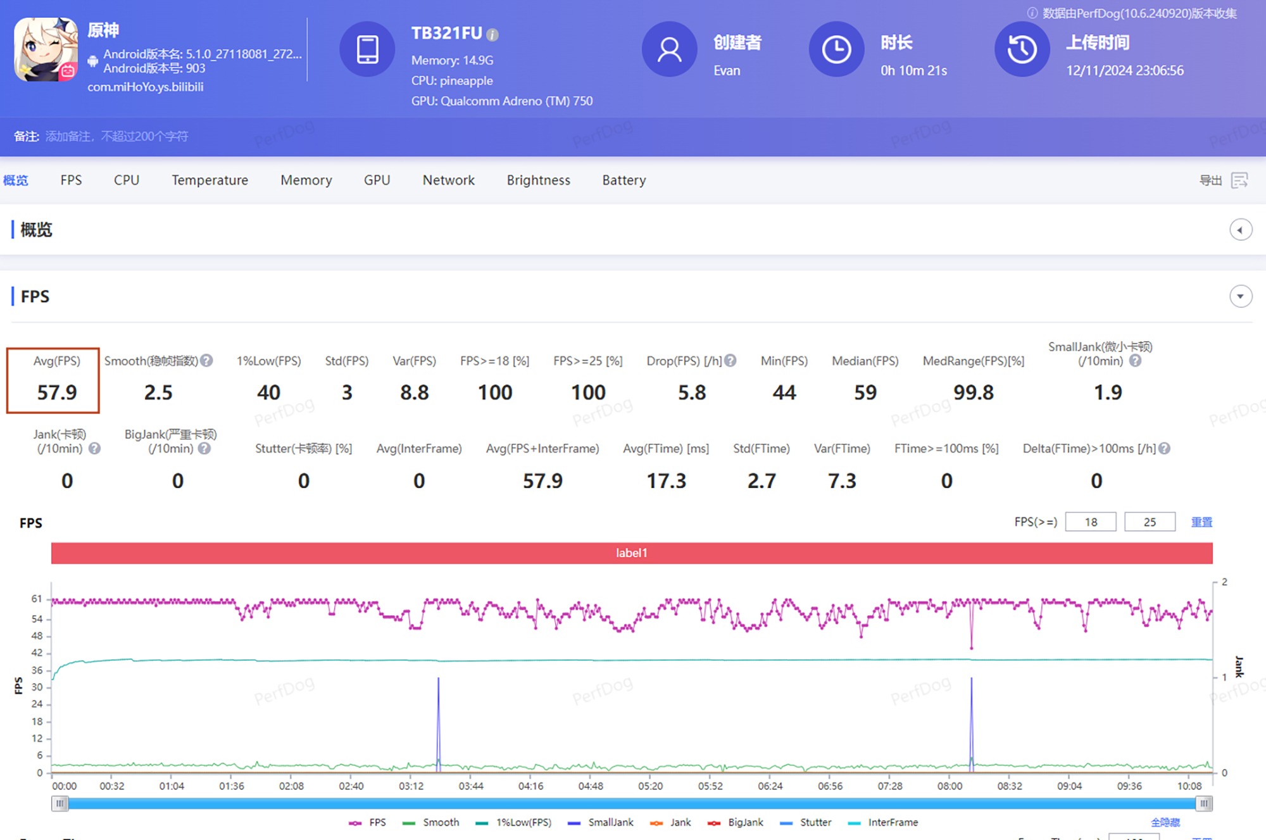The image size is (1266, 840).
Task: Click the FPS threshold field showing 18
Action: click(1090, 522)
